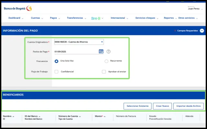Click the Estado column header
The image size is (207, 129).
point(153,116)
